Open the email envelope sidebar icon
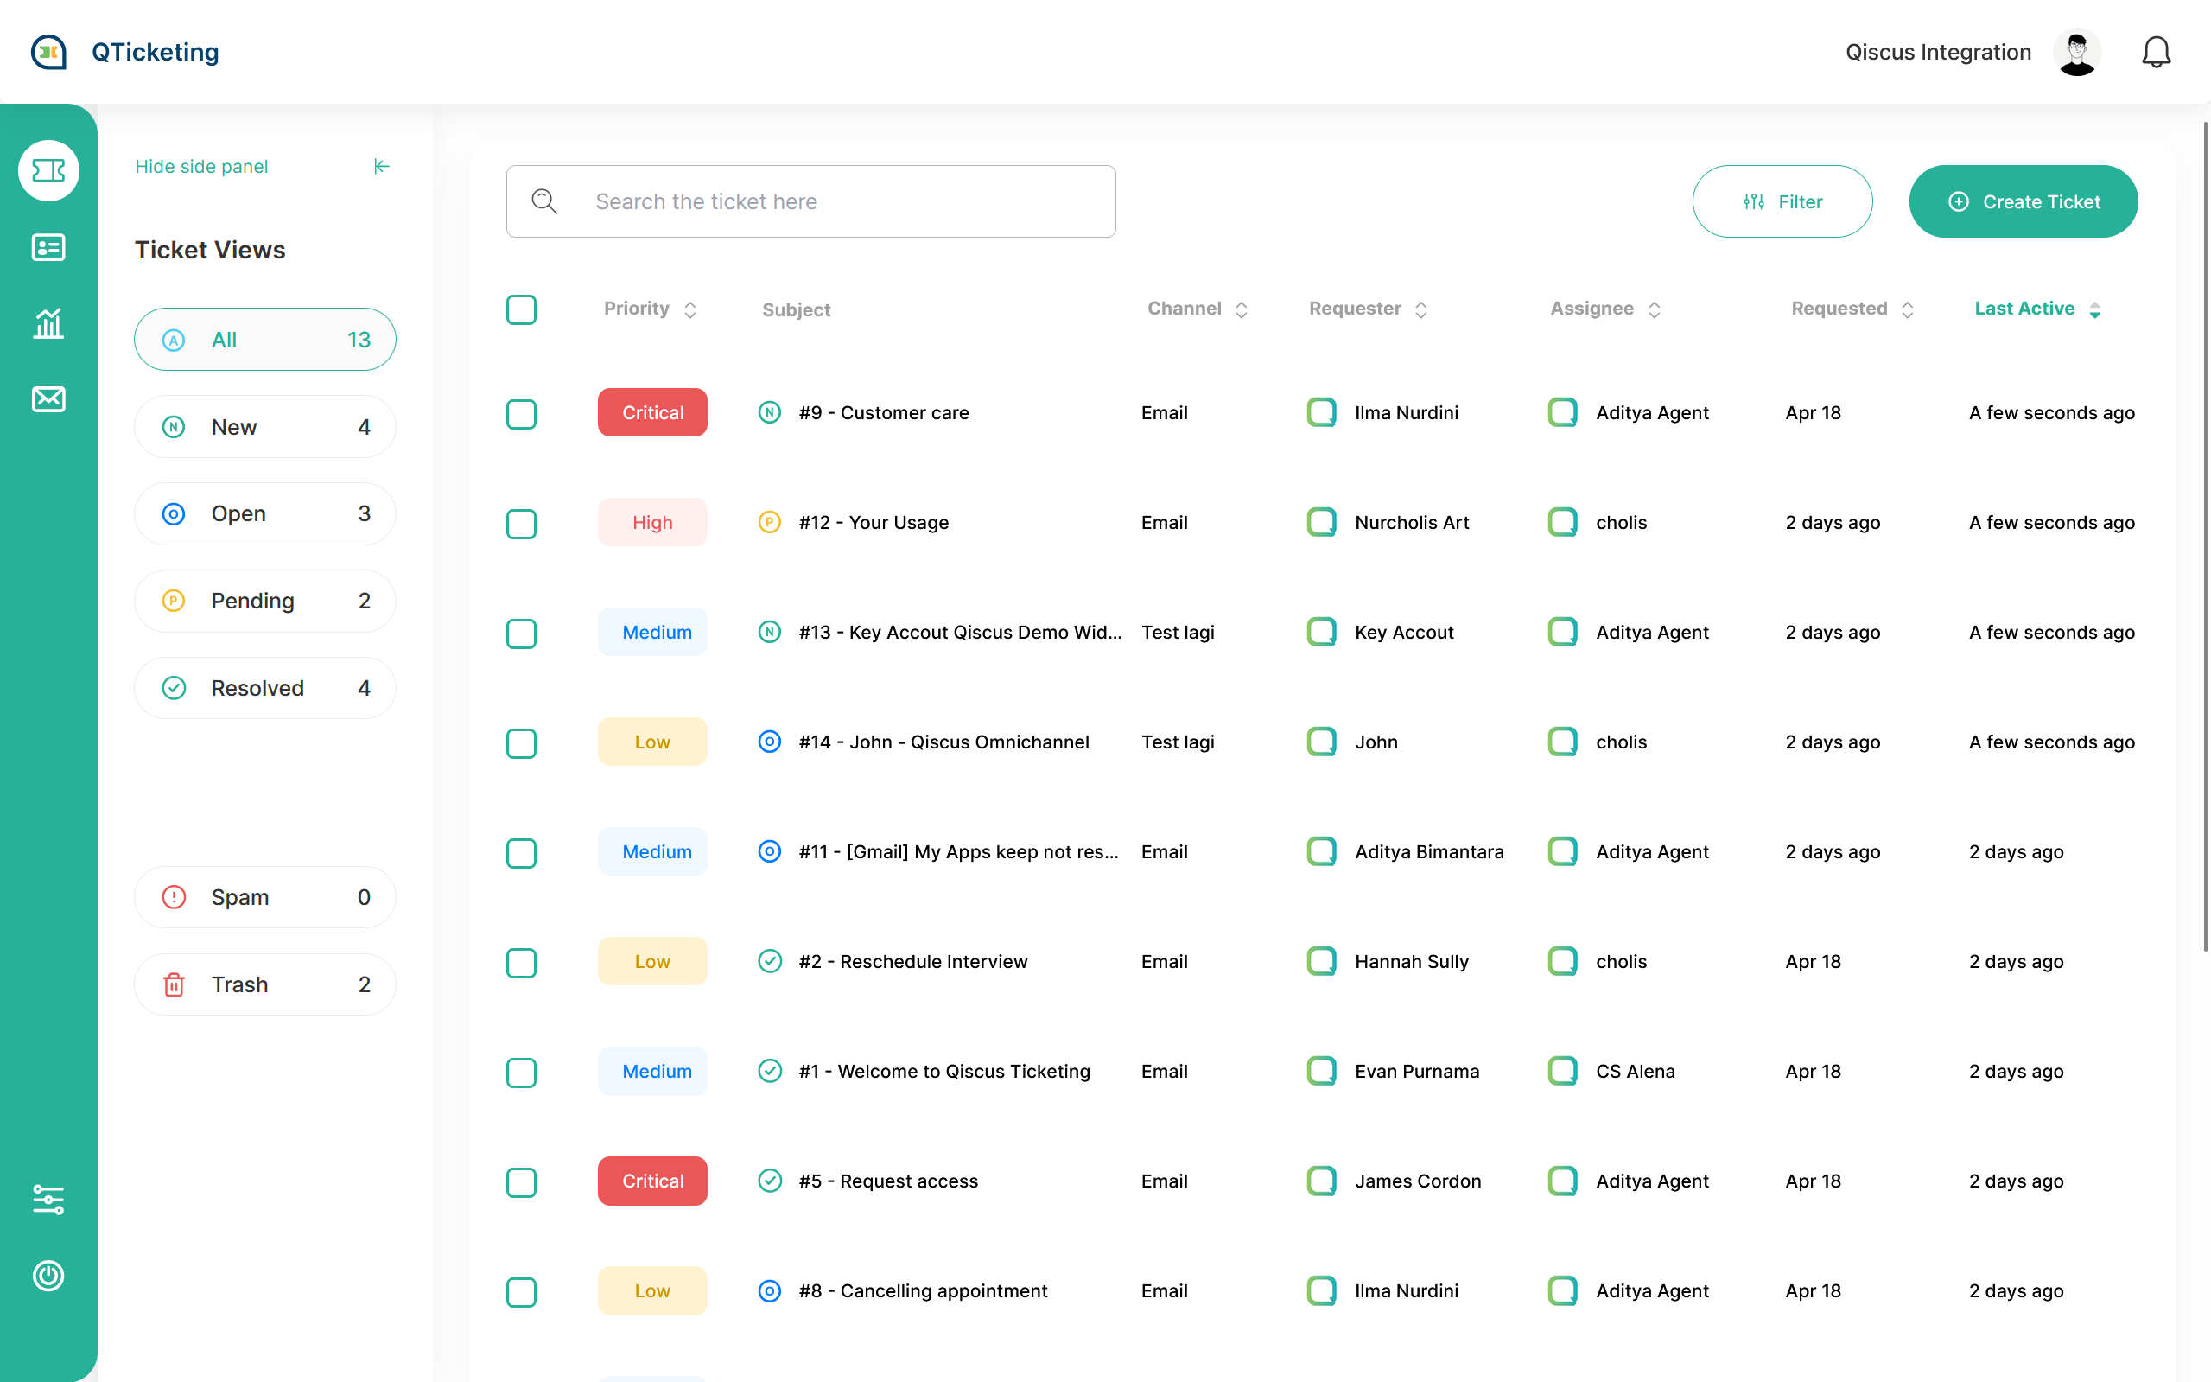Image resolution: width=2211 pixels, height=1382 pixels. 48,399
